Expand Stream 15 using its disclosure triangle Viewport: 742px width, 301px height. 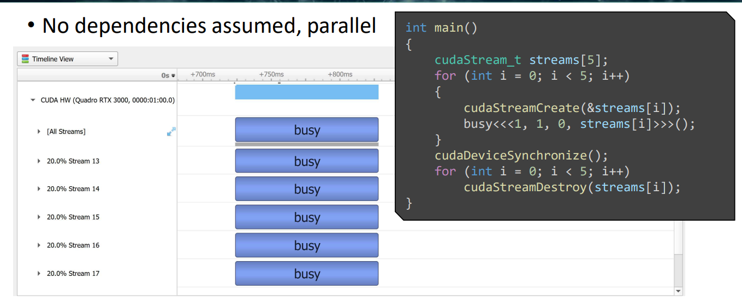39,217
